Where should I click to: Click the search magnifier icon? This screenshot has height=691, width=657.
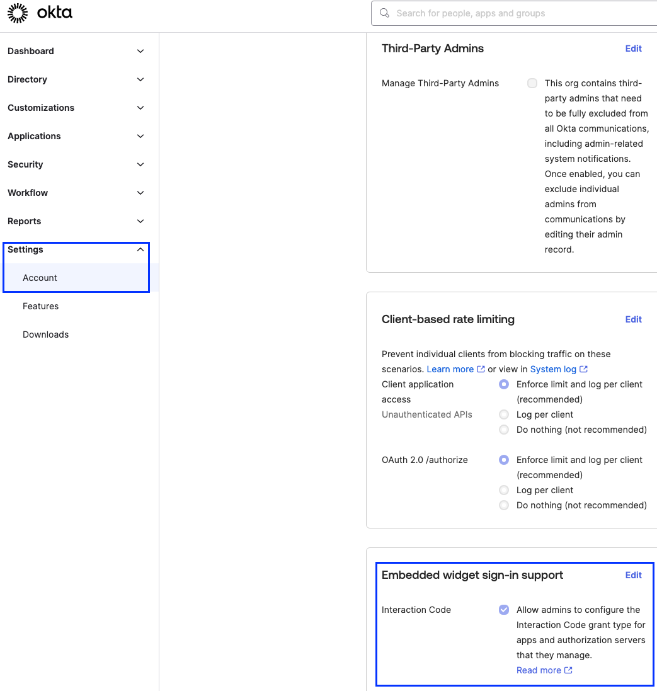[385, 13]
